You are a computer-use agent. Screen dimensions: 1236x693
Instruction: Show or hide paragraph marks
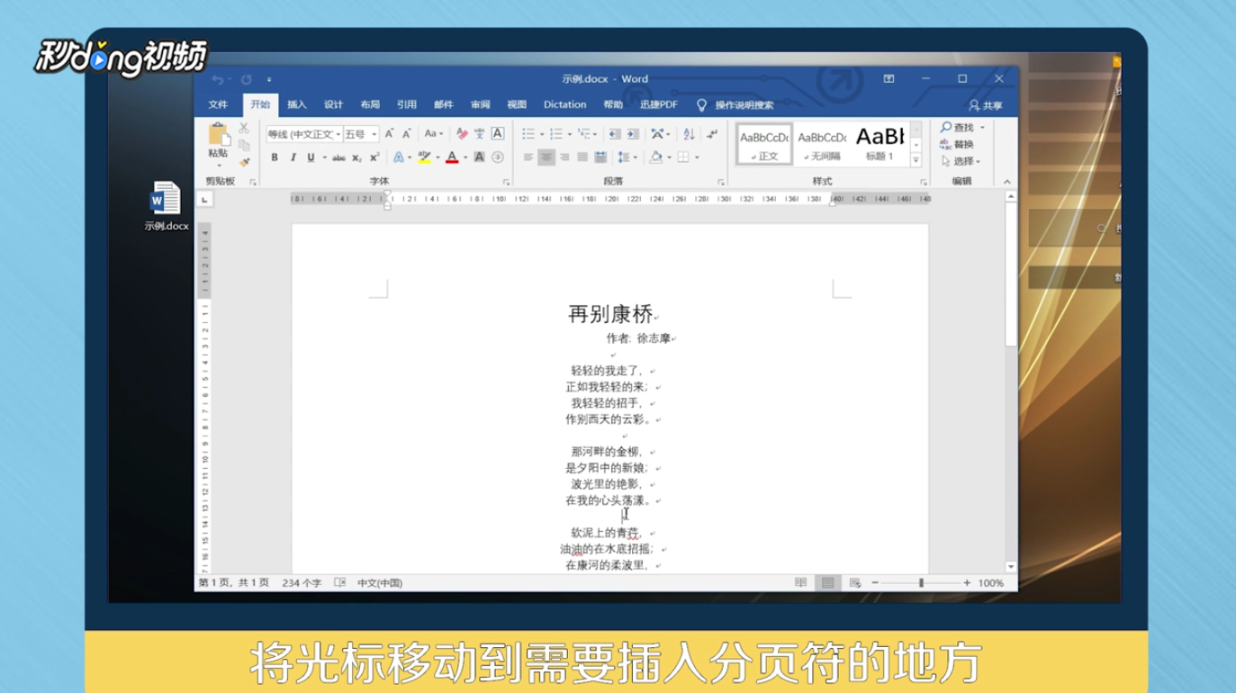(712, 134)
